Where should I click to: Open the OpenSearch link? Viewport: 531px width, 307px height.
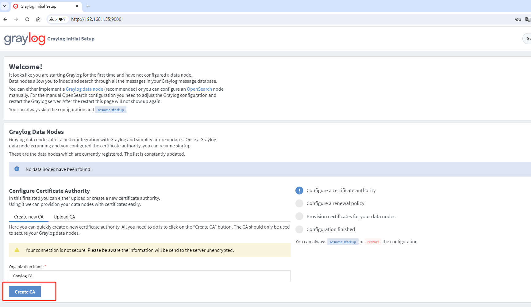pyautogui.click(x=199, y=89)
